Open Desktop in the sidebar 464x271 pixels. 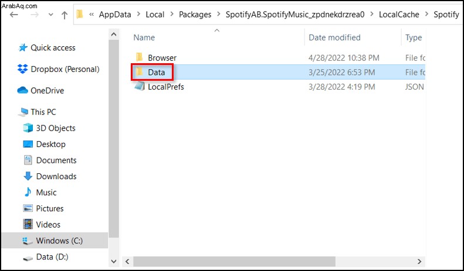pos(50,144)
